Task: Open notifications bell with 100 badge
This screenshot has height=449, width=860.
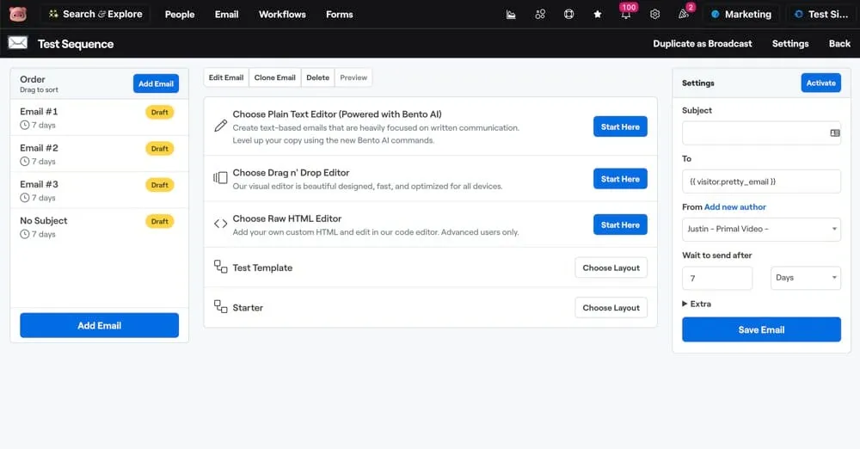Action: coord(626,15)
